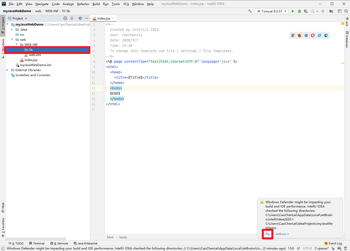Open the Run Anything icon
Image resolution: width=350 pixels, height=251 pixels.
[340, 11]
